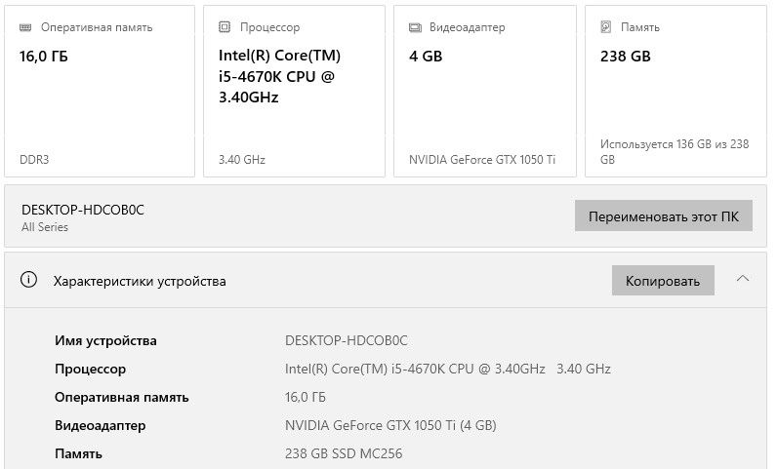Viewport: 778px width, 469px height.
Task: Select the Характеристики устройства section header
Action: click(140, 281)
